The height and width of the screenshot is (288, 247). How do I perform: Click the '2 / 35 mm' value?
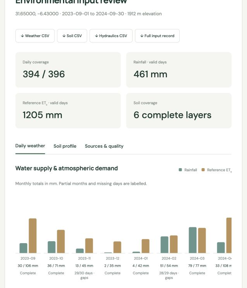pos(112,266)
